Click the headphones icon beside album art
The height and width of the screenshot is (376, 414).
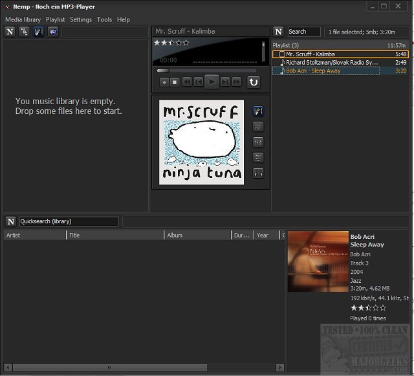tap(259, 173)
